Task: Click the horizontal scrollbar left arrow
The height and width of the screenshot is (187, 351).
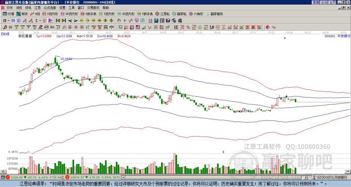Action: tap(123, 177)
